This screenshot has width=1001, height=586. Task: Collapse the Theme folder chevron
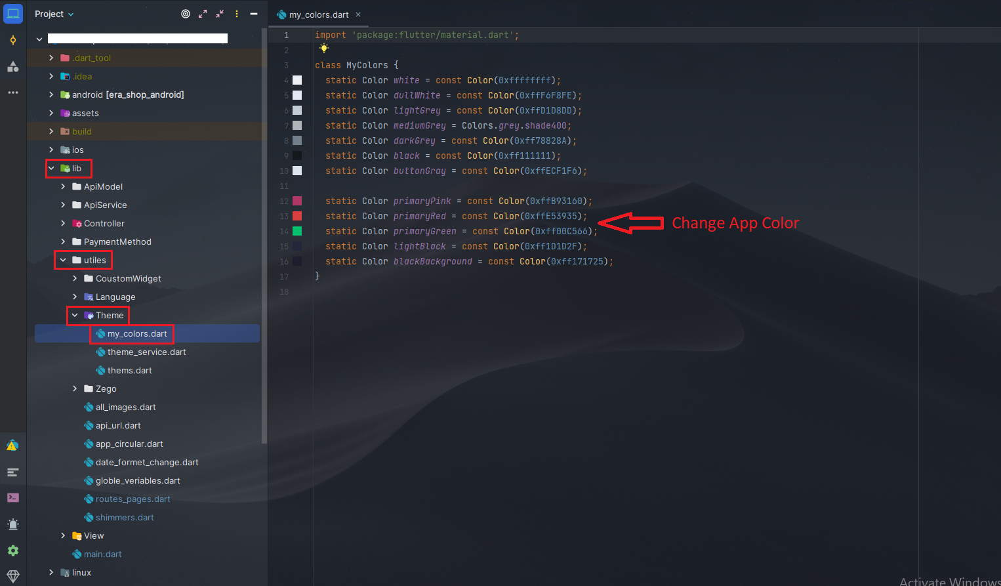point(75,316)
